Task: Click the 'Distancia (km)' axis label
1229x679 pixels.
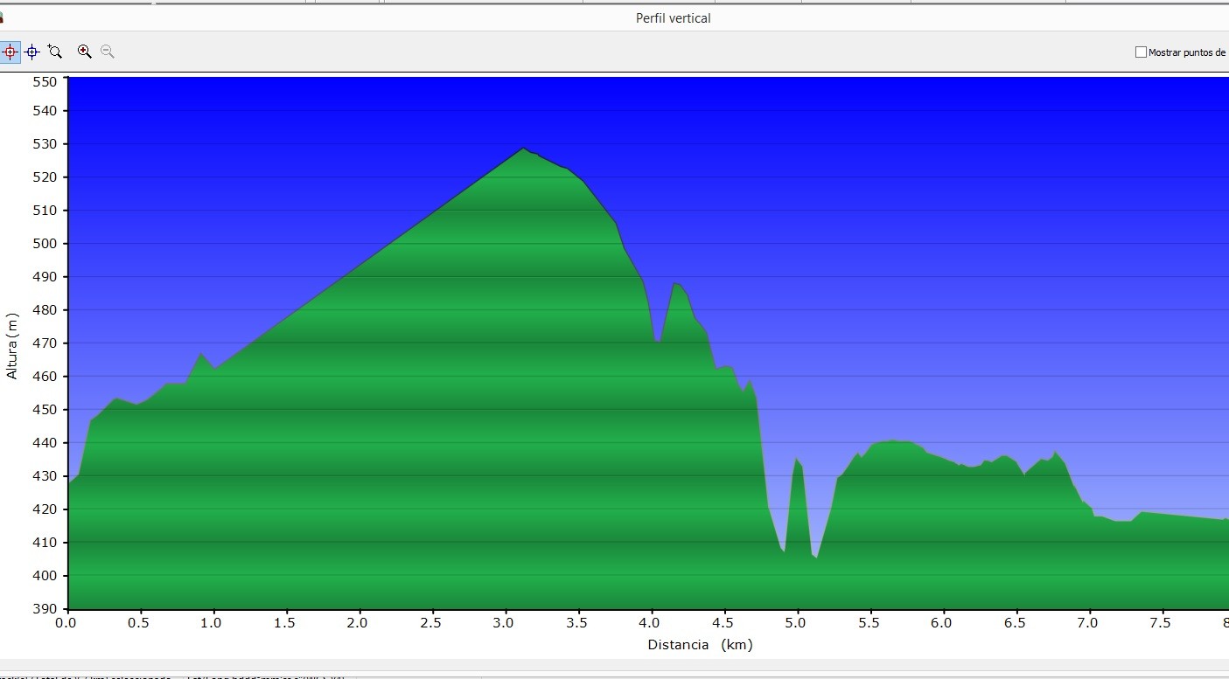Action: 700,645
